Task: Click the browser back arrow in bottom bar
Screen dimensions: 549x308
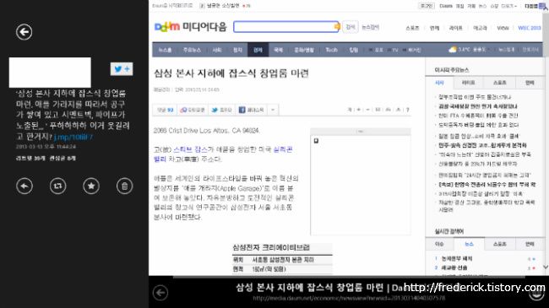Action: coord(160,293)
